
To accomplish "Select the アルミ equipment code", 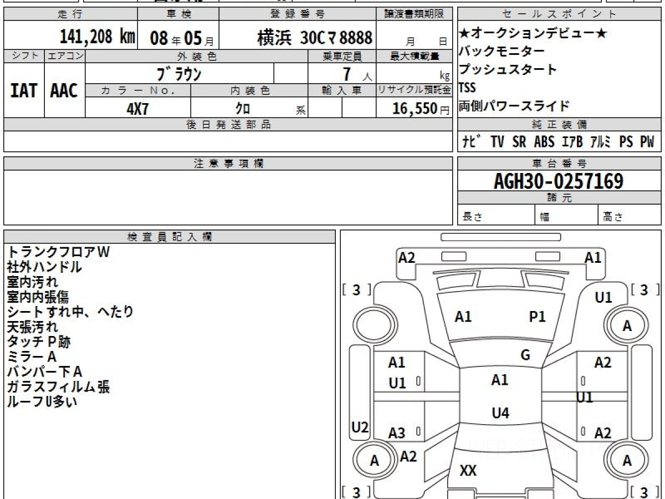I will coord(600,142).
